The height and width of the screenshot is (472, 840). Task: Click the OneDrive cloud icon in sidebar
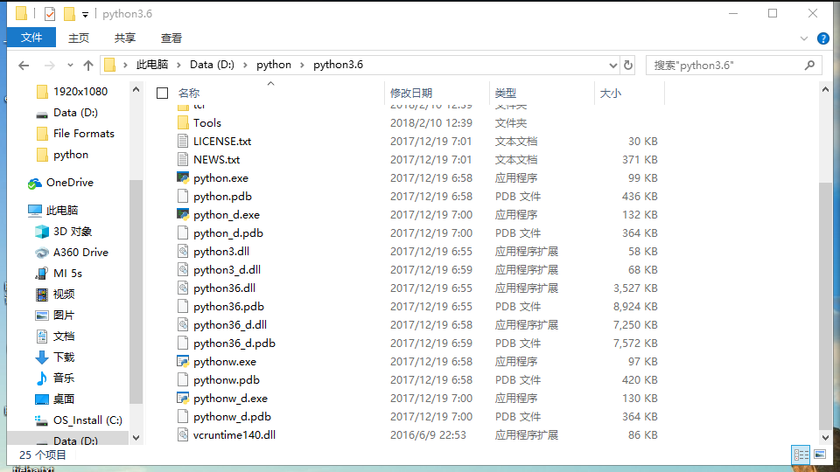click(35, 183)
